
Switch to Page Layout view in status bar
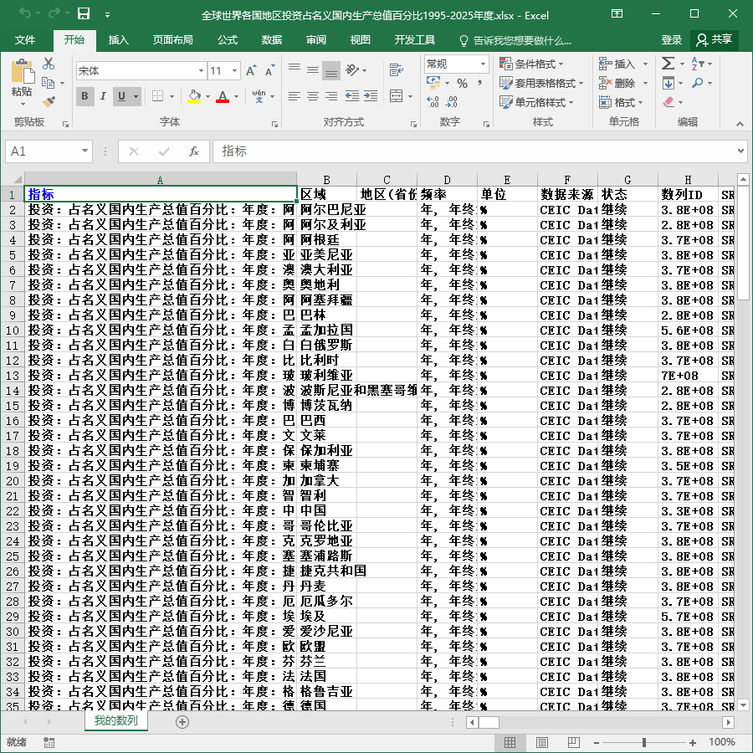pos(541,742)
